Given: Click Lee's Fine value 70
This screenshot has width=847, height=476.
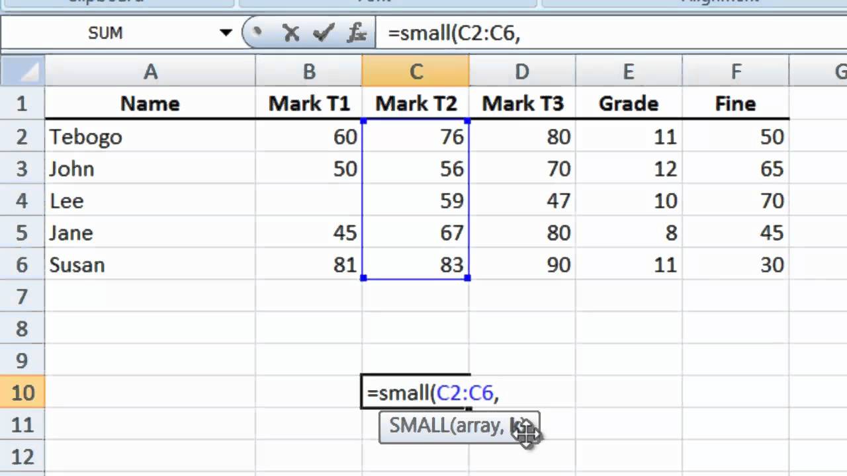Looking at the screenshot, I should 736,200.
